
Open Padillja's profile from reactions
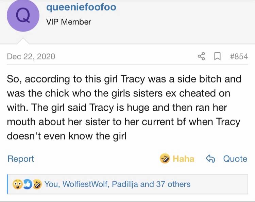[125, 184]
